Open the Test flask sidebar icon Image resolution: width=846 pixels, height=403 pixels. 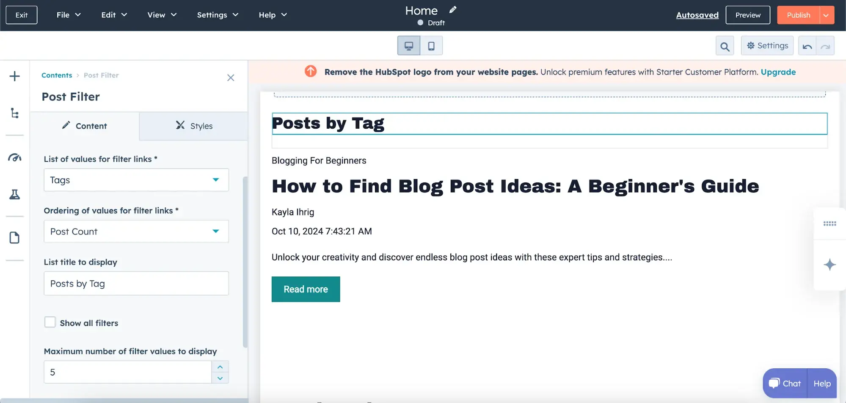point(14,194)
